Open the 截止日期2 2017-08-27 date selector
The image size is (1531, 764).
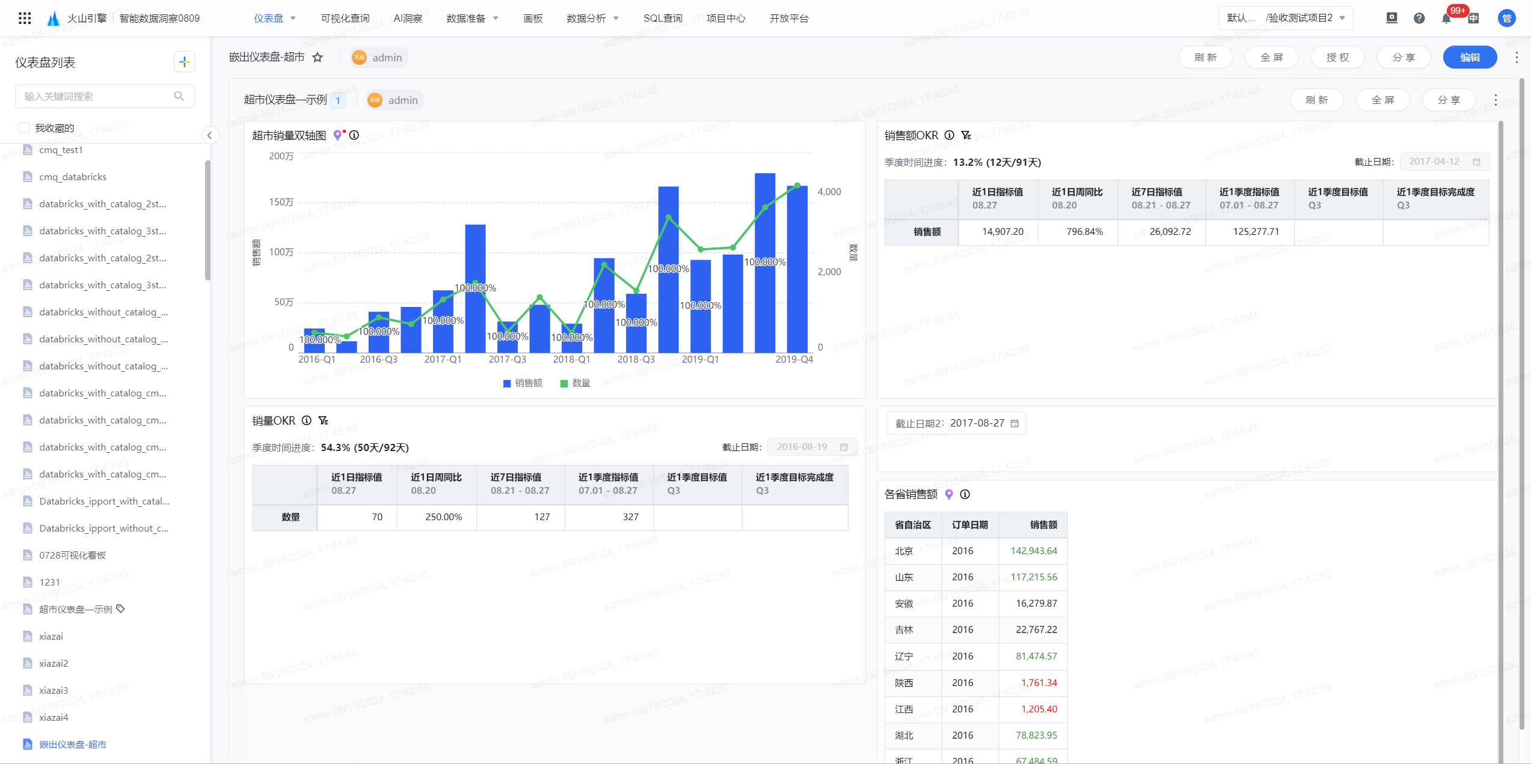pos(956,423)
